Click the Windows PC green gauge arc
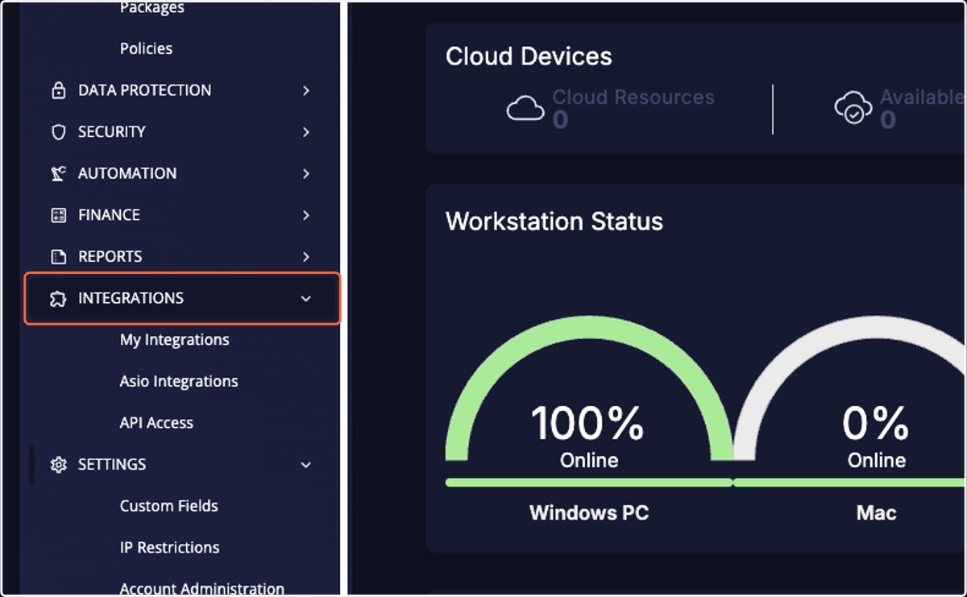This screenshot has width=967, height=597. [589, 328]
